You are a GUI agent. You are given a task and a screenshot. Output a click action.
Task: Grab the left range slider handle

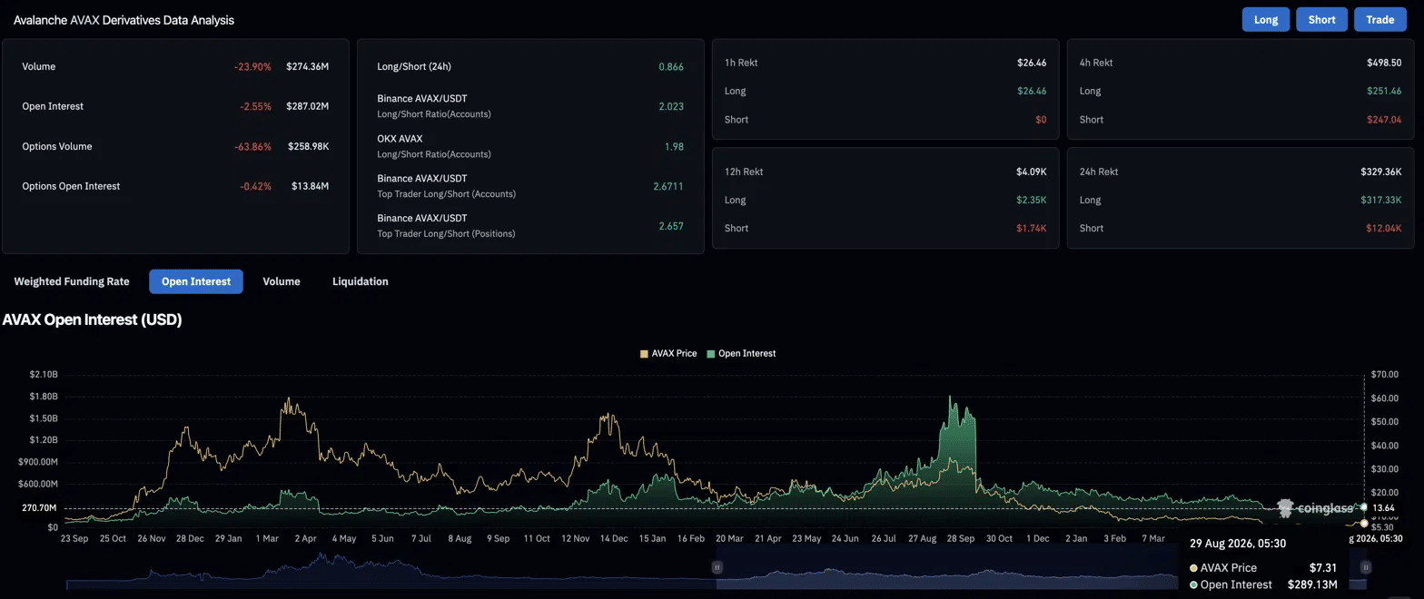717,567
